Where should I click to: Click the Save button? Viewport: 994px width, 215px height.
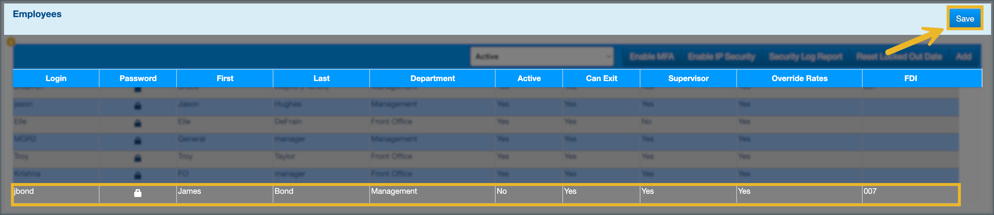964,19
